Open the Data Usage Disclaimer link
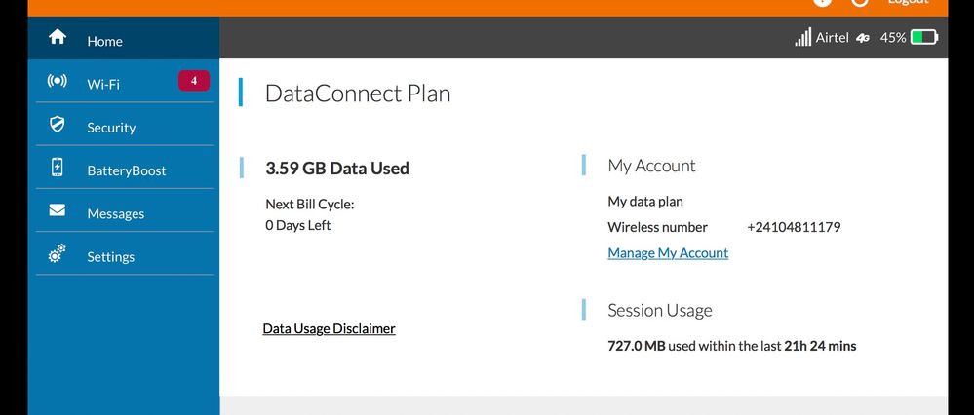Screen dimensions: 974x415 [329, 329]
